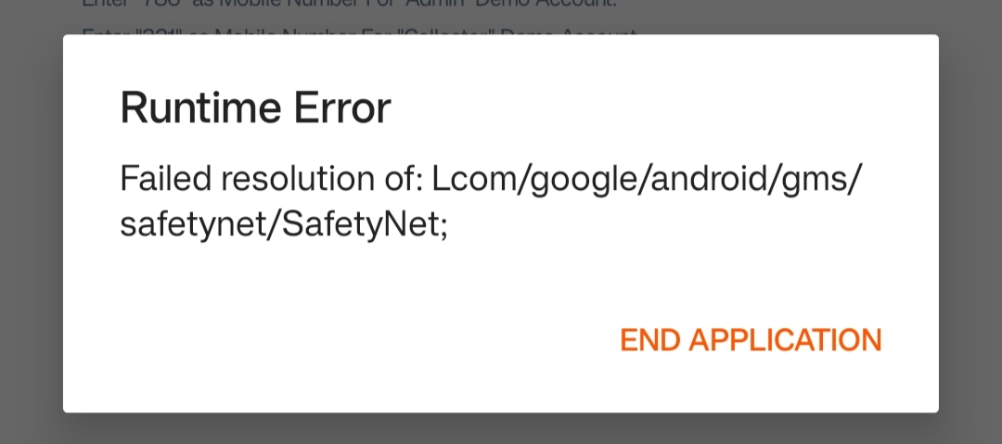1002x444 pixels.
Task: Tap the END APPLICATION button
Action: click(751, 340)
